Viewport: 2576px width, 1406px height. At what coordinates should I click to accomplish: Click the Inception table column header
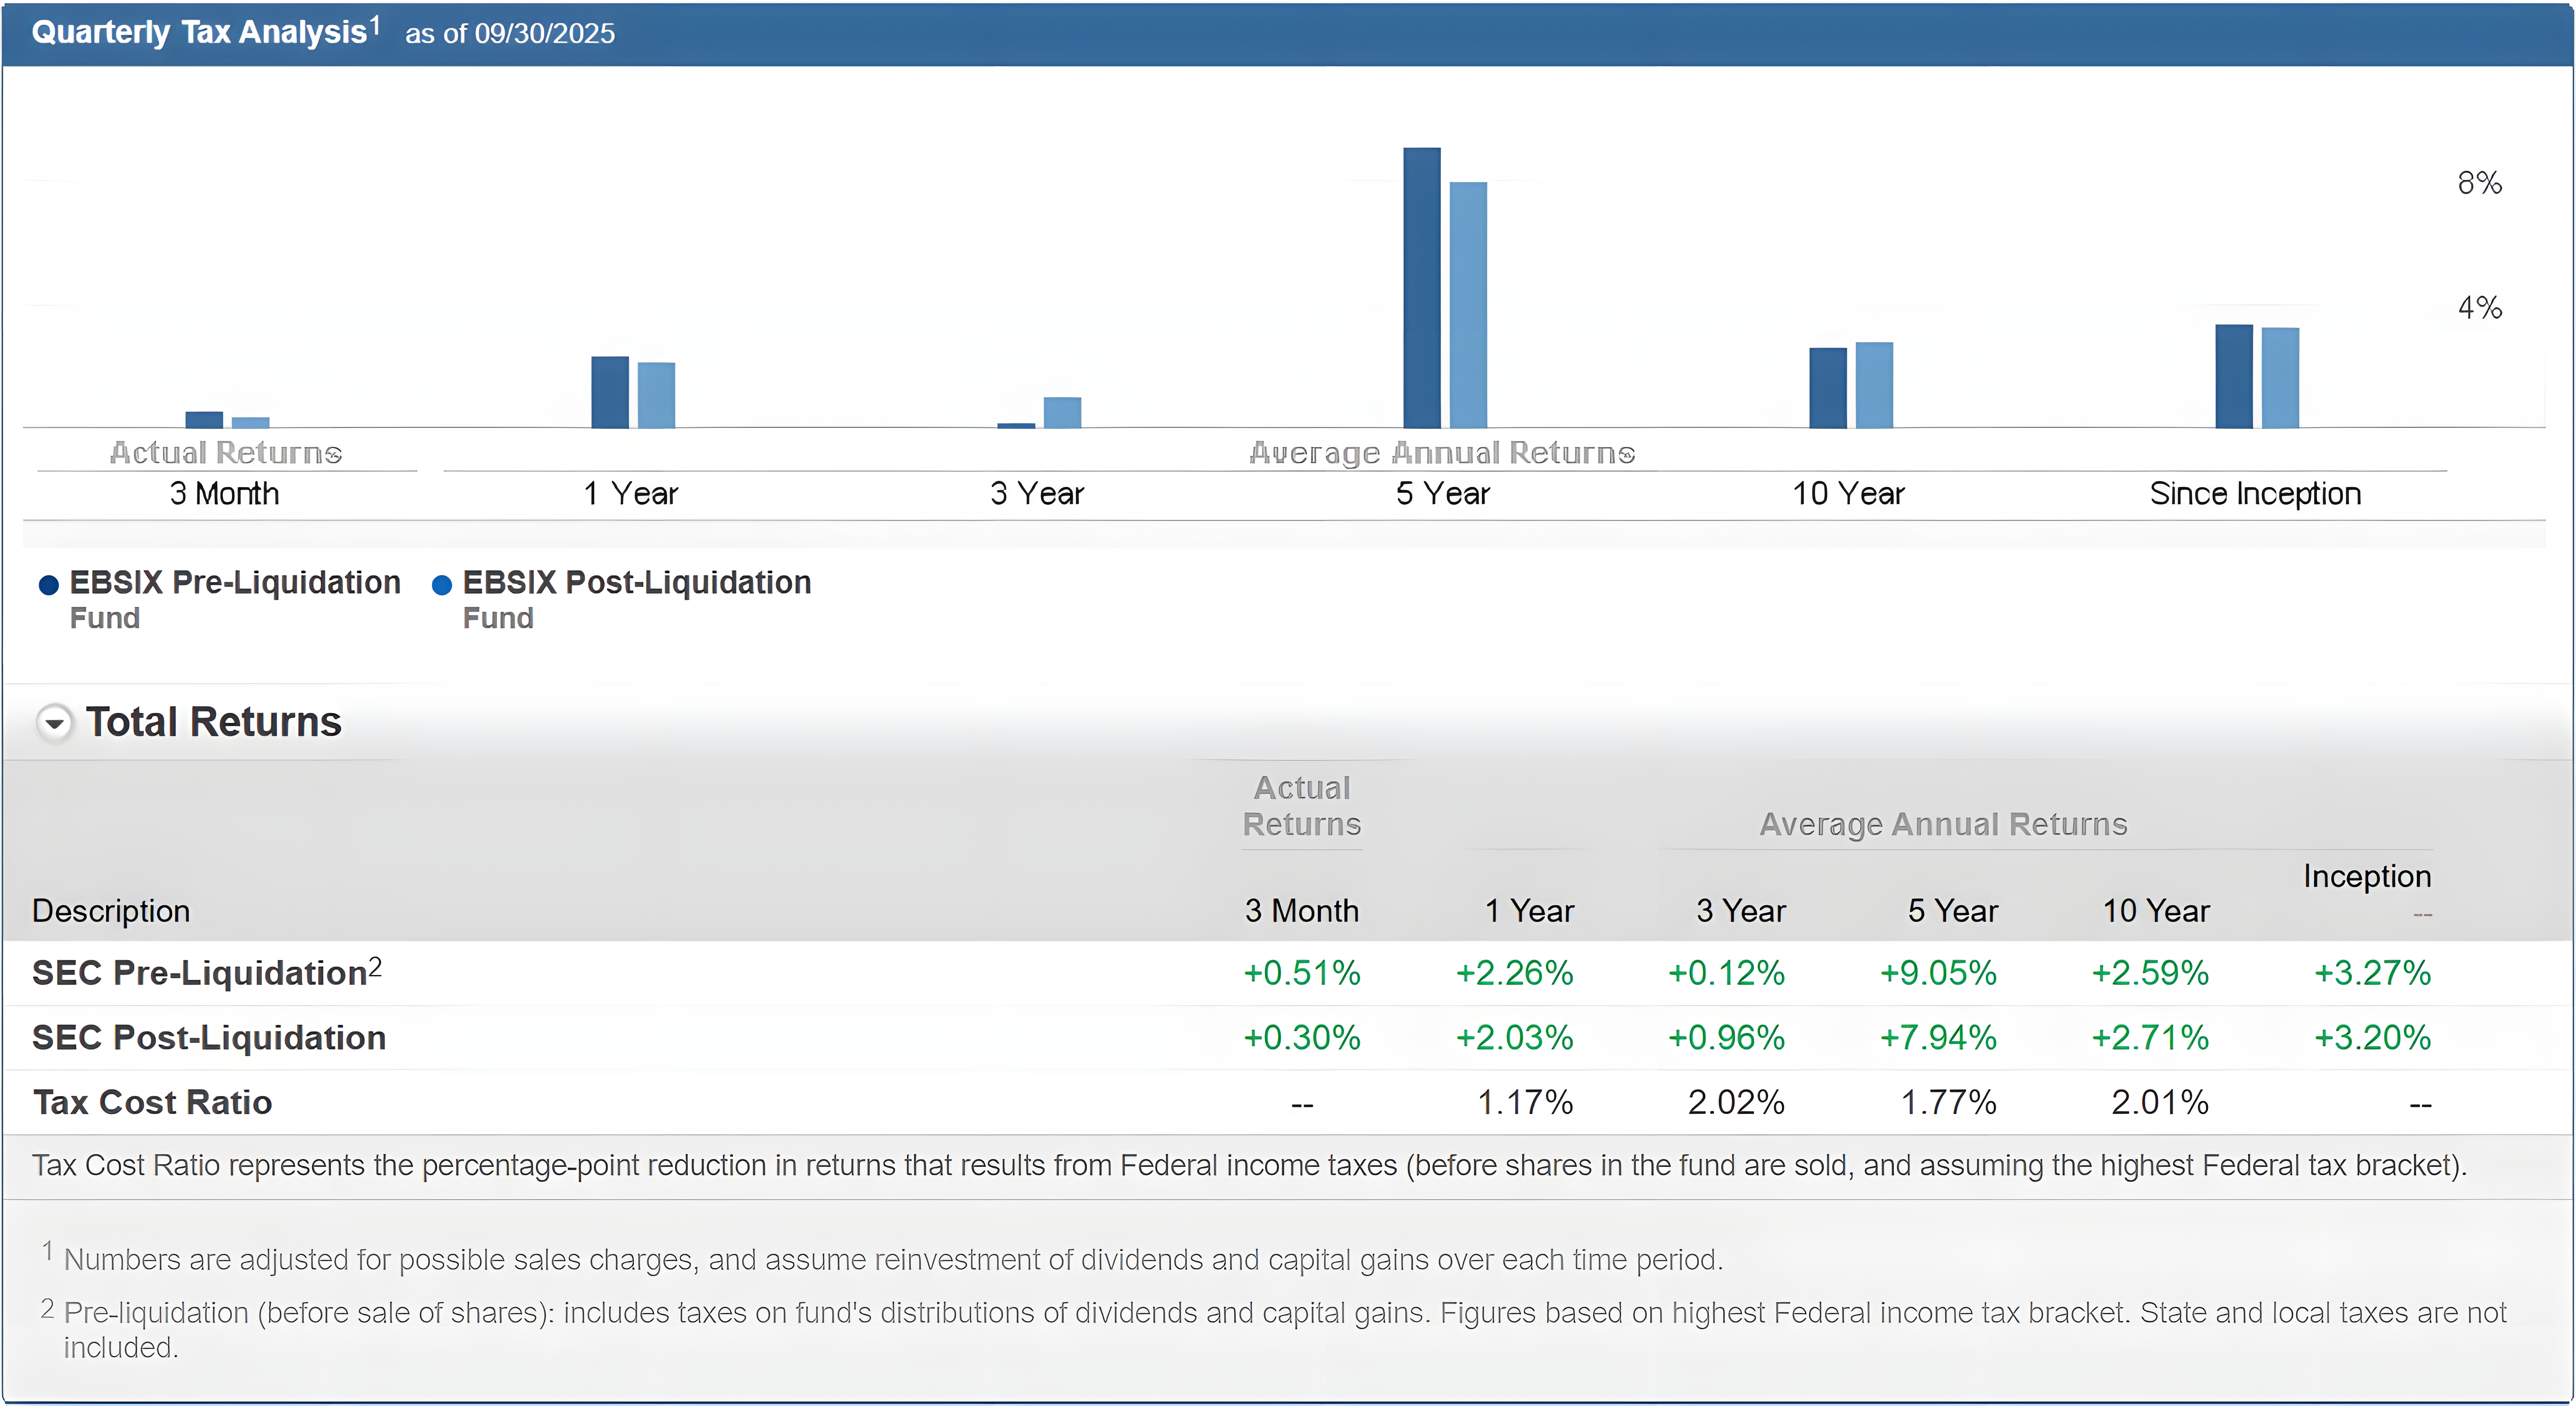(2366, 876)
